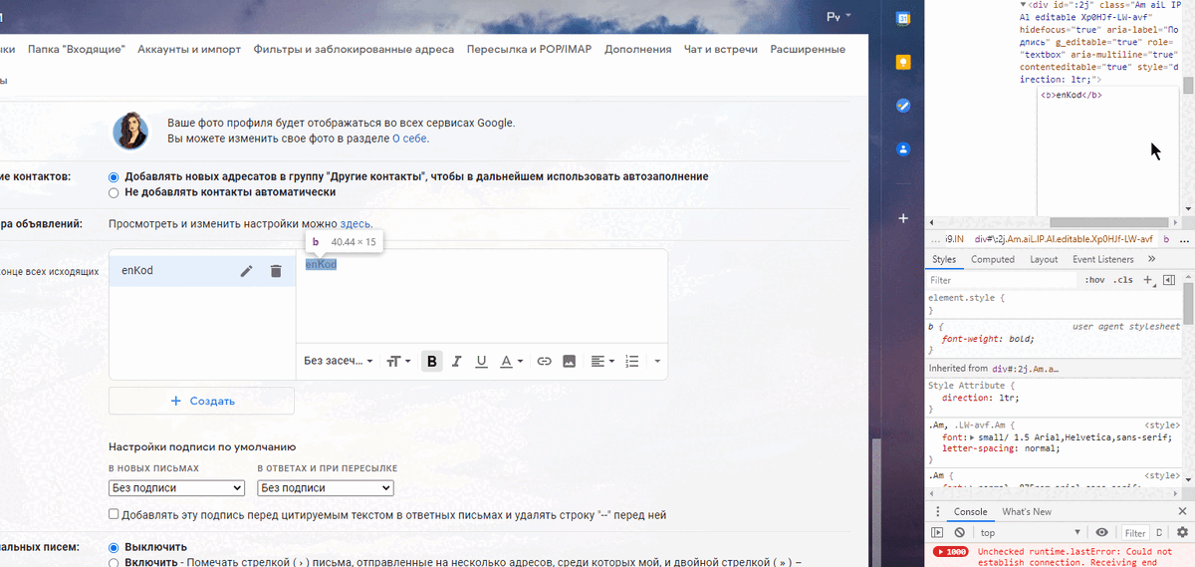The image size is (1195, 567).
Task: Expand more formatting options arrow
Action: 657,361
